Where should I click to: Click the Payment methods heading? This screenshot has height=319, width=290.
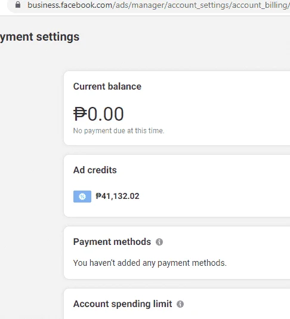pos(112,242)
